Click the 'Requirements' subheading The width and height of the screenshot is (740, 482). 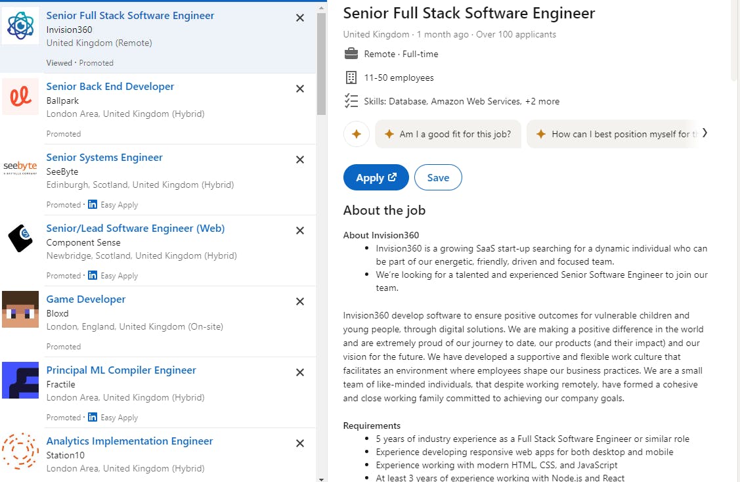pos(372,426)
